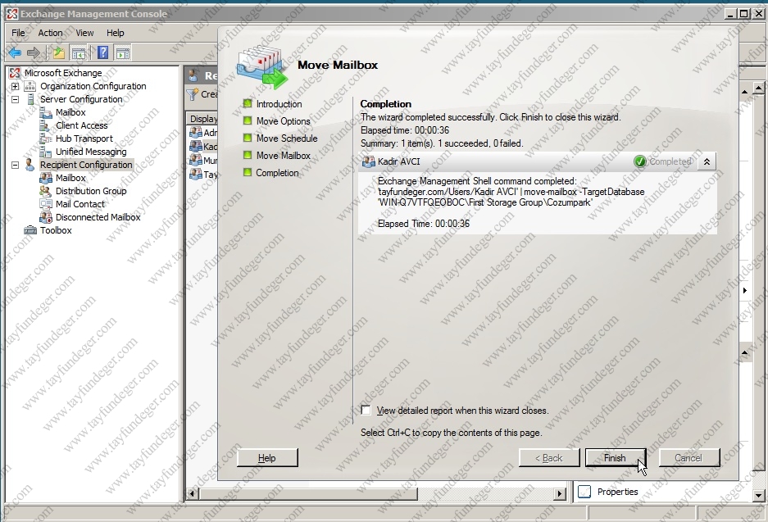Open Unified Messaging node
The image size is (768, 522).
point(91,152)
